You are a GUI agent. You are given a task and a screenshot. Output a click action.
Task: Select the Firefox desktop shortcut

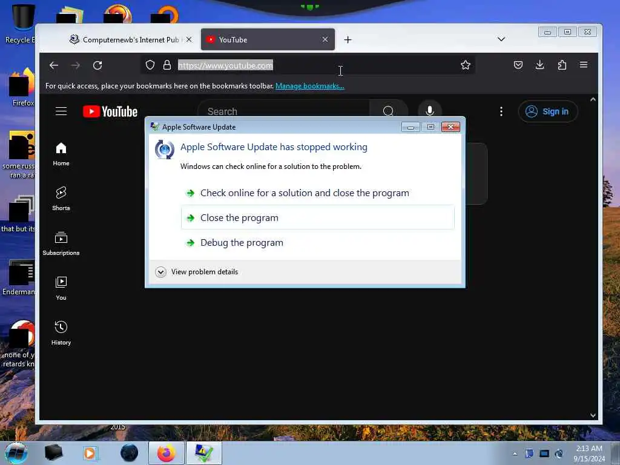22,88
